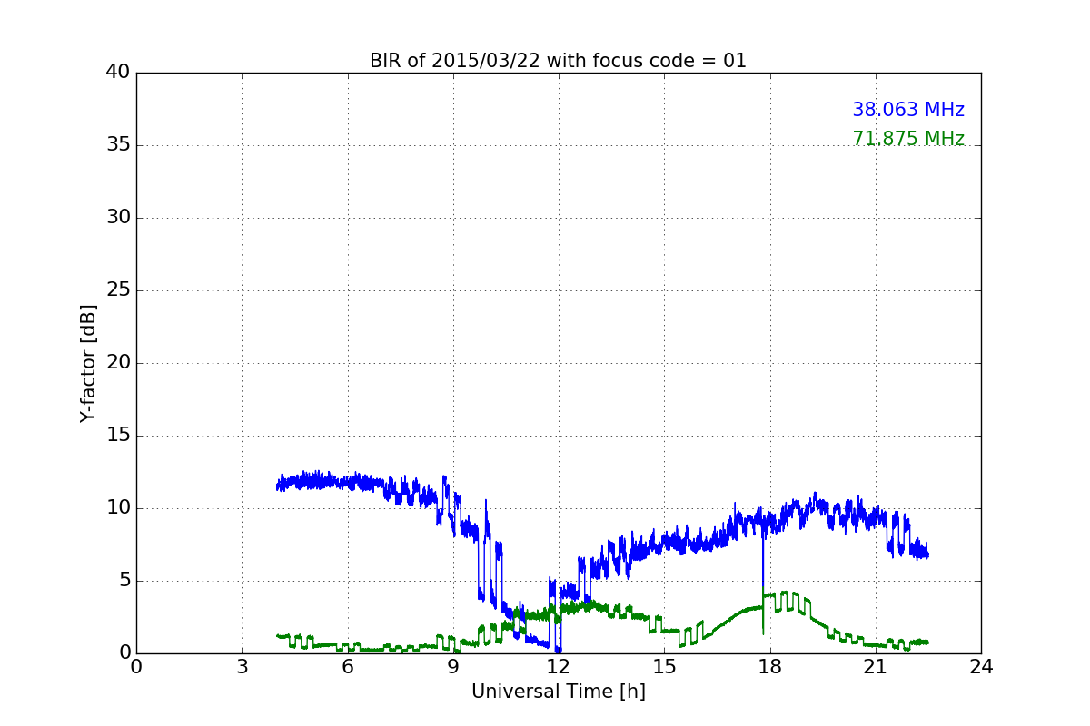The height and width of the screenshot is (726, 1090).
Task: Click y-axis tick label 15
Action: pyautogui.click(x=117, y=436)
